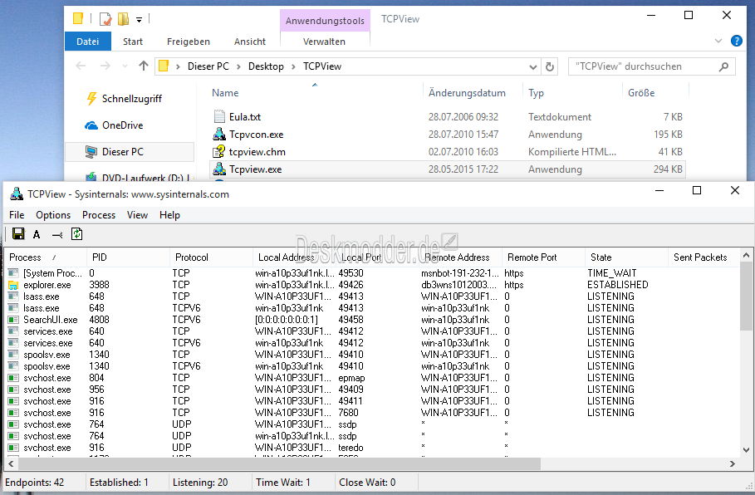
Task: Select DVD-Laufwerk (D:) in navigation pane
Action: tap(139, 178)
